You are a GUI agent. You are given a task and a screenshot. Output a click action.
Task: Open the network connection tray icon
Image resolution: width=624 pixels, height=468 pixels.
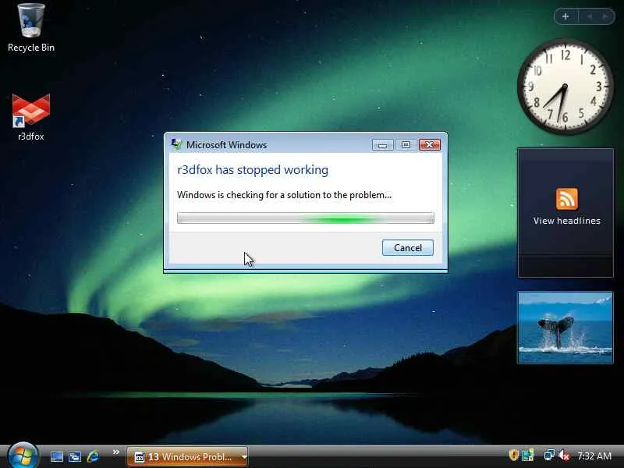click(549, 455)
